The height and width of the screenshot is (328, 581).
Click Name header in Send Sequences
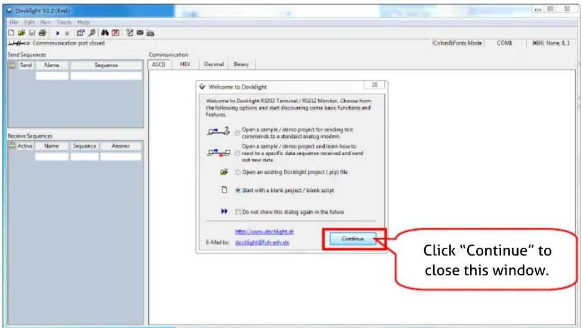point(52,65)
